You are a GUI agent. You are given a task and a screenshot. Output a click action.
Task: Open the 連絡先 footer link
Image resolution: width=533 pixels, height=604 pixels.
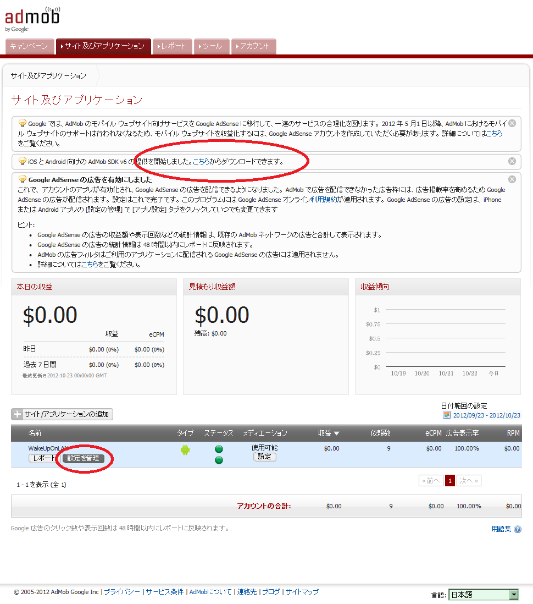(247, 592)
